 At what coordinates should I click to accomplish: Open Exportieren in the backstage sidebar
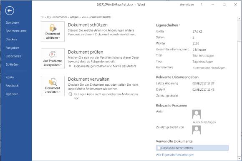click(x=13, y=56)
